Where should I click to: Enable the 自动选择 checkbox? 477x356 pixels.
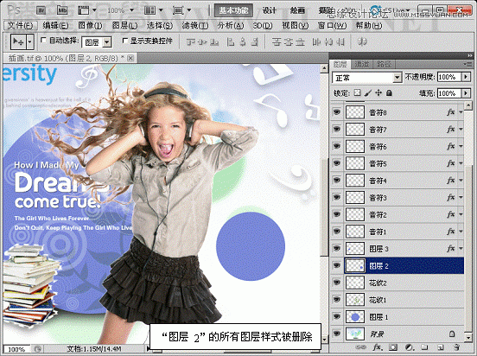pyautogui.click(x=43, y=40)
